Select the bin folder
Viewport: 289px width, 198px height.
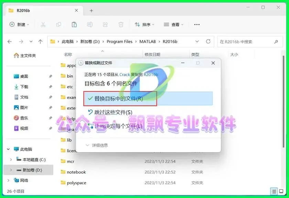tap(67, 76)
